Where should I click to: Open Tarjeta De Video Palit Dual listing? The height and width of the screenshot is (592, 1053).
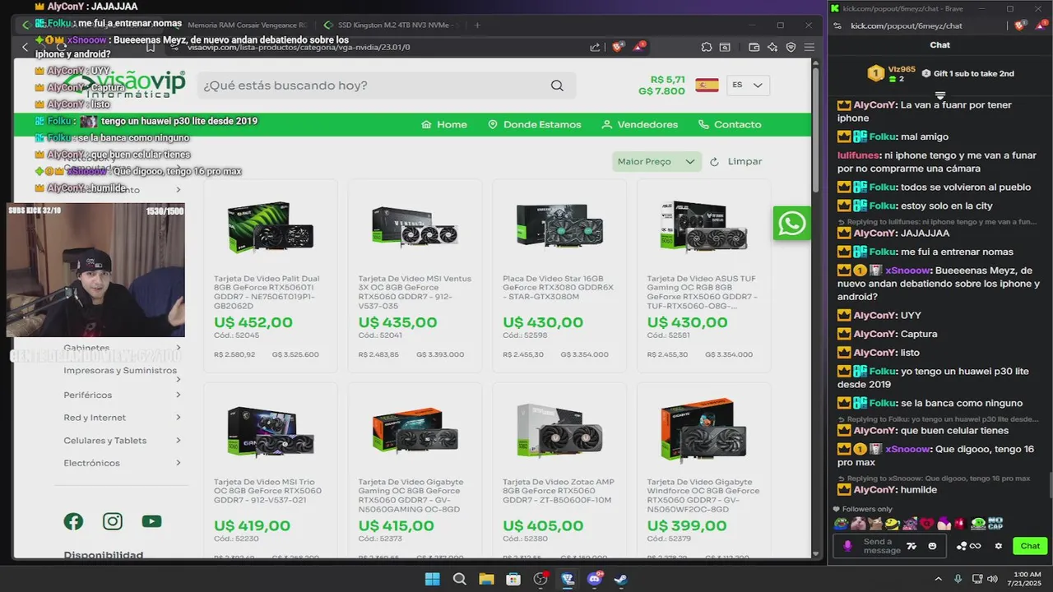[267, 292]
